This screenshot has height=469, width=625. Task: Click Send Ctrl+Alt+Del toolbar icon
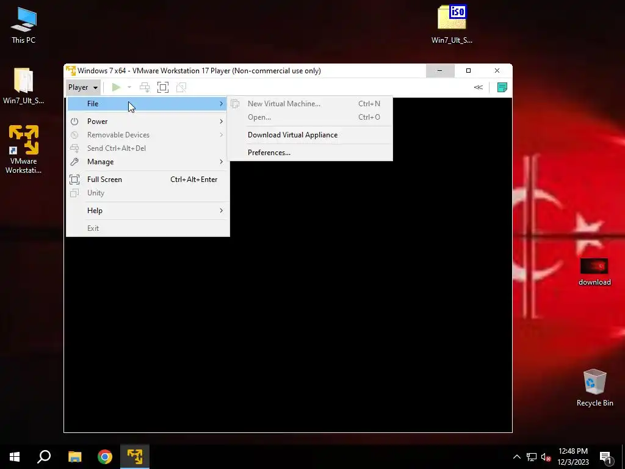145,87
